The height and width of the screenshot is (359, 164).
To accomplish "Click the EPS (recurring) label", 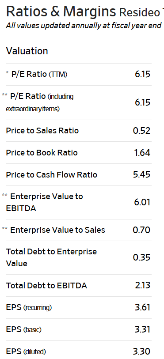I will coord(29,307).
